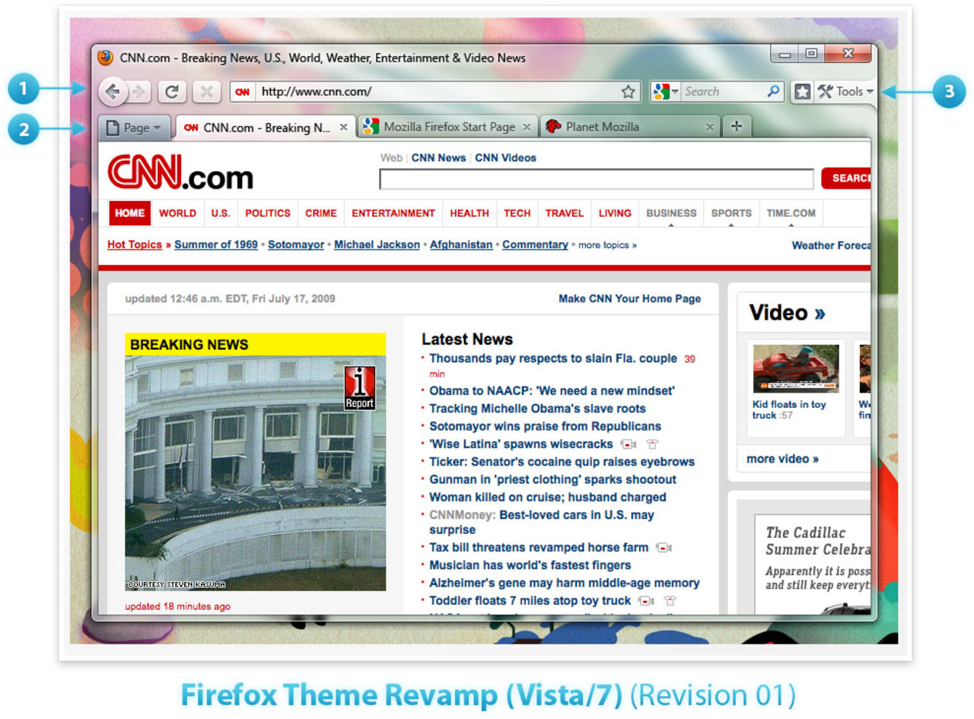Click the WORLD section in CNN navigation
This screenshot has height=719, width=974.
coord(177,214)
